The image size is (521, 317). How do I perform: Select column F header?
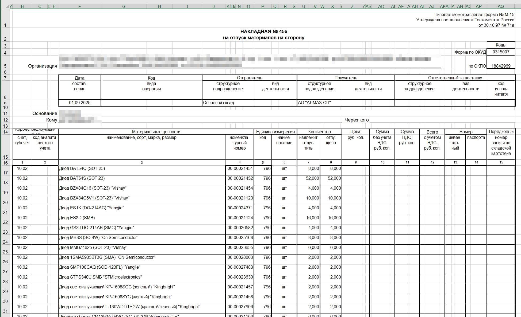pos(79,6)
